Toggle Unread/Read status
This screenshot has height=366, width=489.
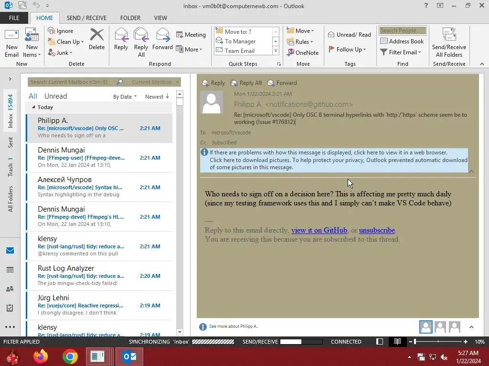coord(350,34)
